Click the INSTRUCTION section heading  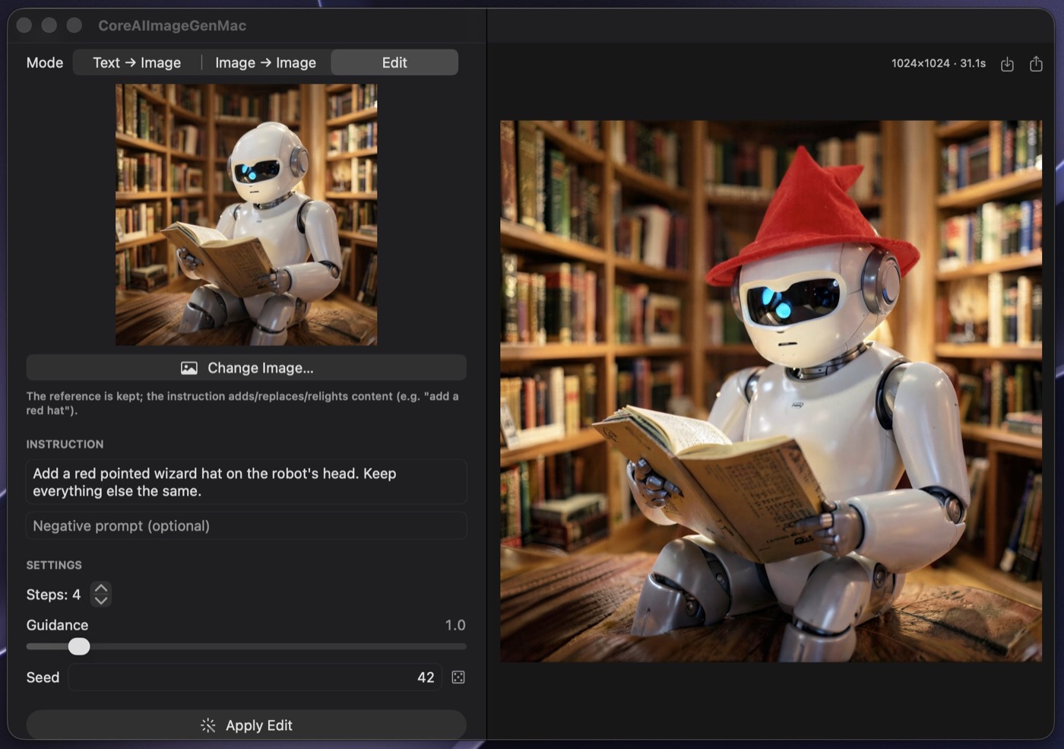65,444
